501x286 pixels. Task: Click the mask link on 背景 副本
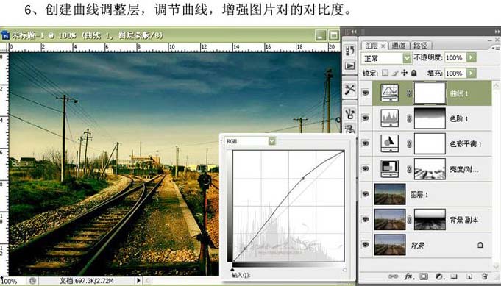point(408,220)
